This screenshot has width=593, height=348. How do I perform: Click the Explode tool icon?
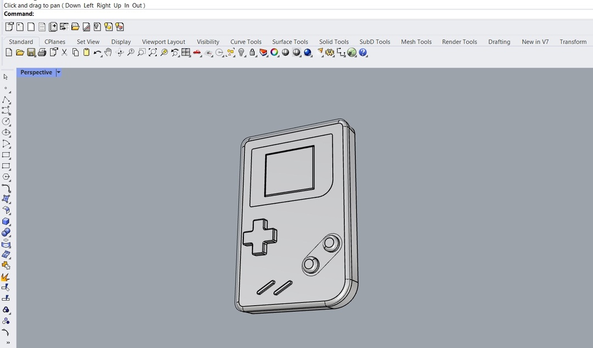point(5,277)
